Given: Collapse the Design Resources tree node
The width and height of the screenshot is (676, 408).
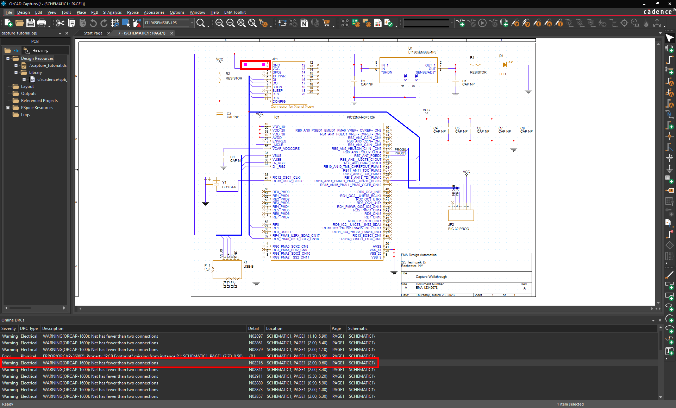Looking at the screenshot, I should 8,58.
